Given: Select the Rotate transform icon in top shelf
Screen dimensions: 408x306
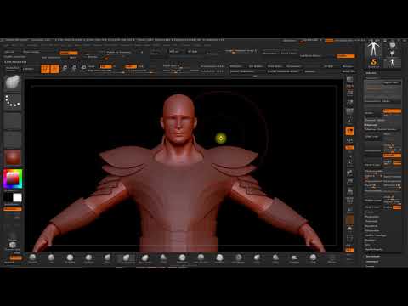Looking at the screenshot, I should coord(83,69).
